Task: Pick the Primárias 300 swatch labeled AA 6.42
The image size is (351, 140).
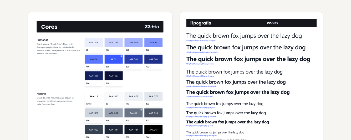Action: [x=153, y=42]
